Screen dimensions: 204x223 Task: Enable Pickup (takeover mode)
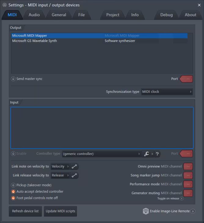pos(13,185)
